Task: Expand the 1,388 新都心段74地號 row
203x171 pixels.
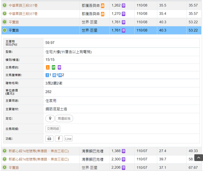Action: [5, 151]
